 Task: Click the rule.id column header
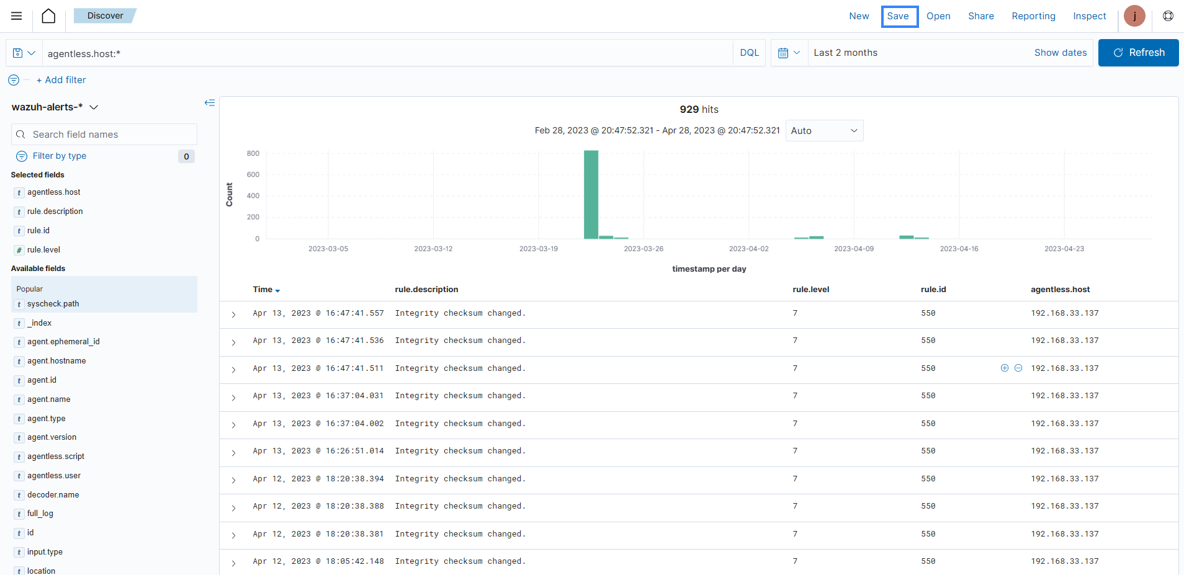pos(933,290)
